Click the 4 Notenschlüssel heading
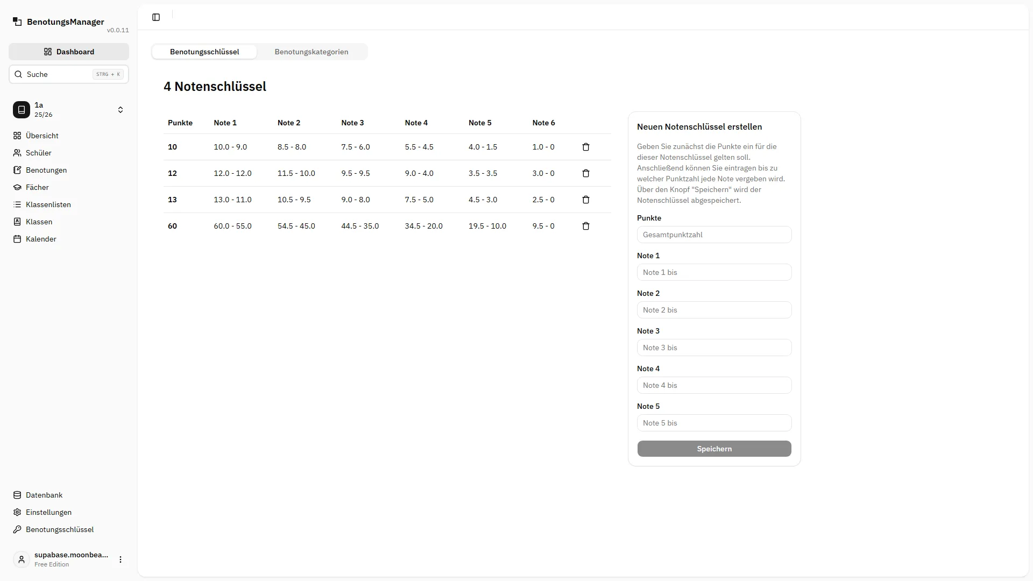 click(x=215, y=87)
